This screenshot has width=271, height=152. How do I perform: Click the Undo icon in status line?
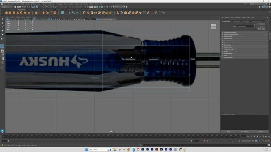point(22,7)
